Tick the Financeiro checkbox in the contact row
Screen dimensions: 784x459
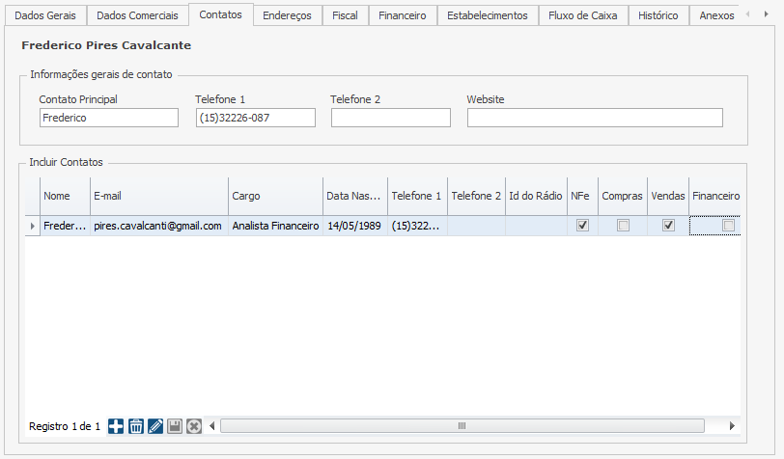[x=729, y=226]
